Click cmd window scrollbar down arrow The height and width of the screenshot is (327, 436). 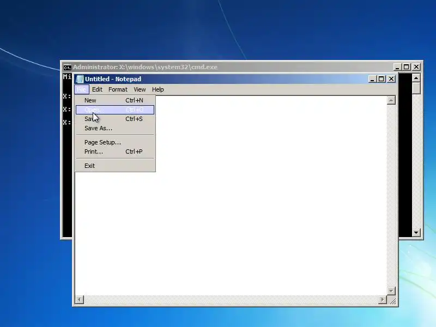(x=416, y=233)
